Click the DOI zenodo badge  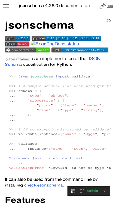coord(80,50)
